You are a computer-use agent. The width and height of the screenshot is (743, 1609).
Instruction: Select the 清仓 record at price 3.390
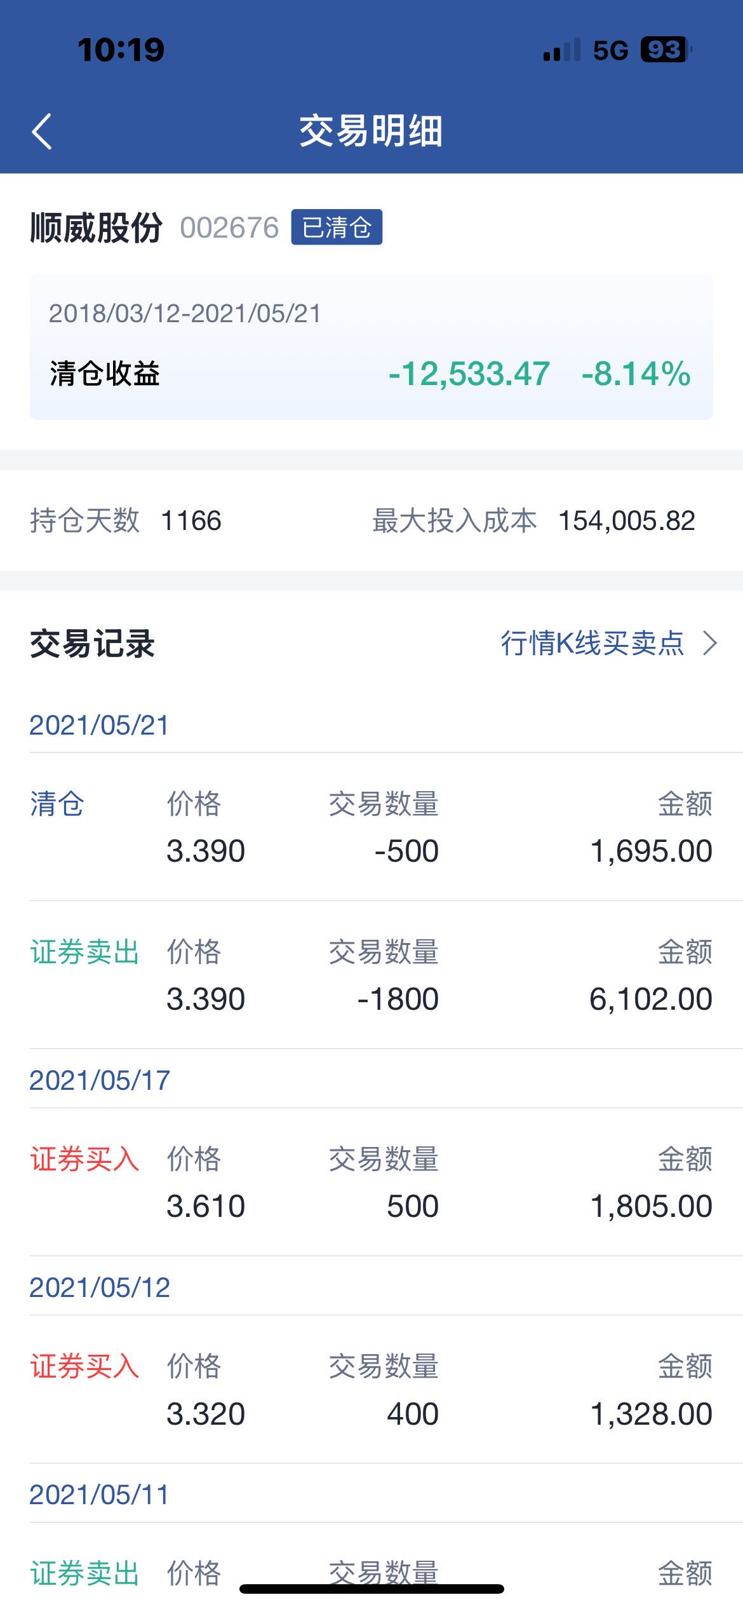click(x=371, y=827)
